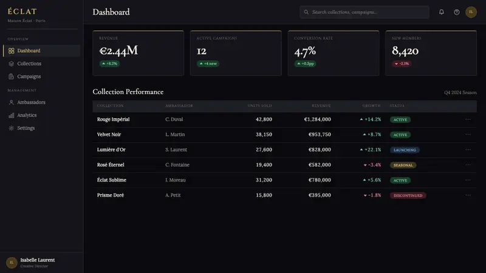Image resolution: width=486 pixels, height=273 pixels.
Task: Sort by Units Sold column header
Action: tap(259, 106)
